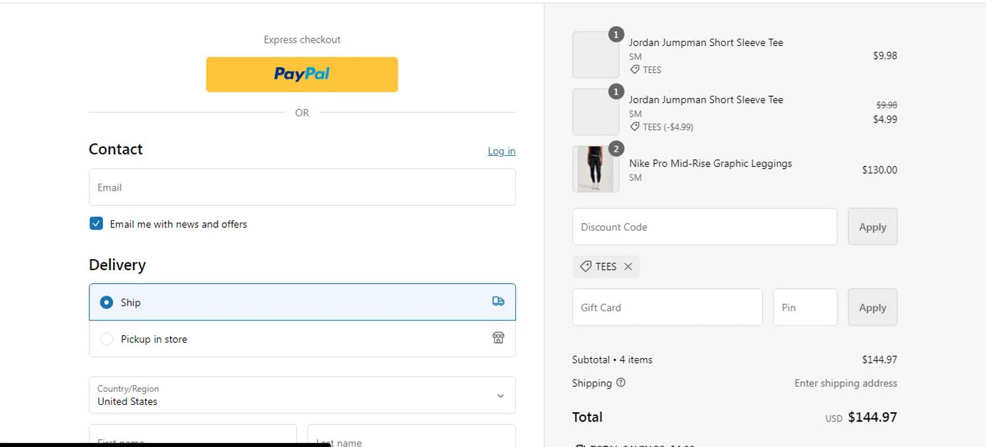Click the Country/Region chevron arrow

pyautogui.click(x=500, y=396)
